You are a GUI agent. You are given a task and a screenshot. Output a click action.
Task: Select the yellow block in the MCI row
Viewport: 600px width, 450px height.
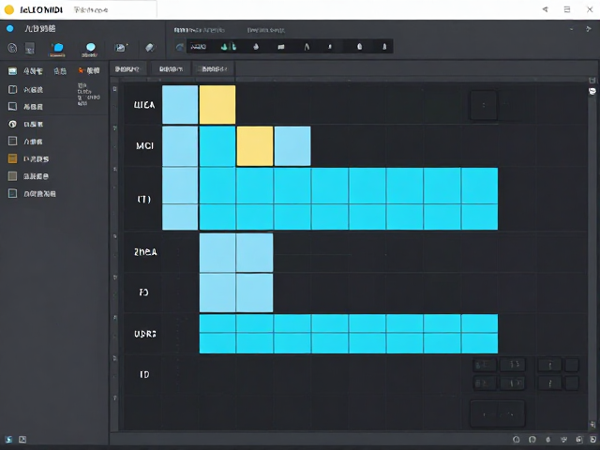click(x=255, y=146)
